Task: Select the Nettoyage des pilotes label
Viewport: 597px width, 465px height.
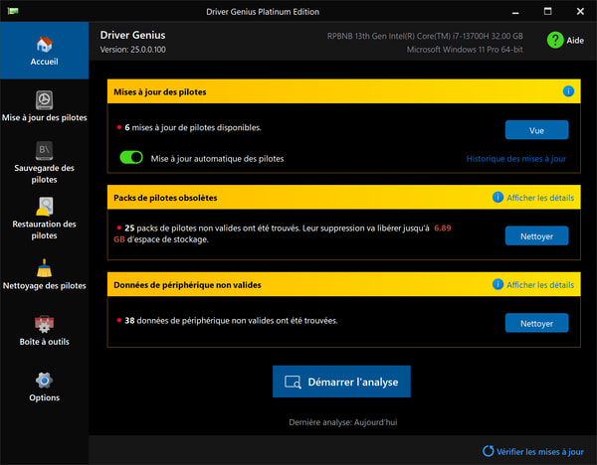Action: (x=44, y=286)
